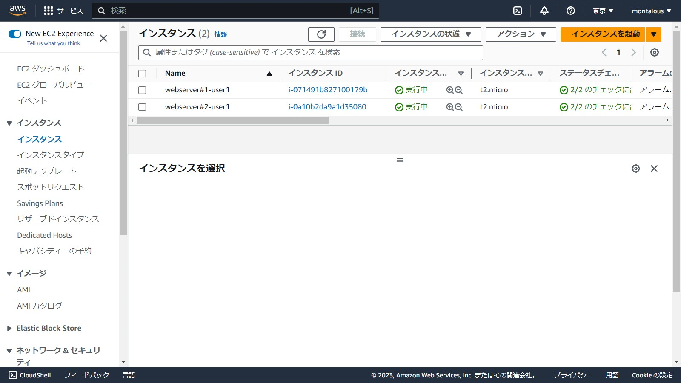This screenshot has width=681, height=383.
Task: Open the サービス menu
Action: 63,11
